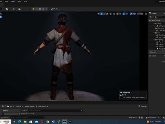The image size is (165, 124).
Task: Open Chrome from Windows taskbar
Action: coord(48,122)
